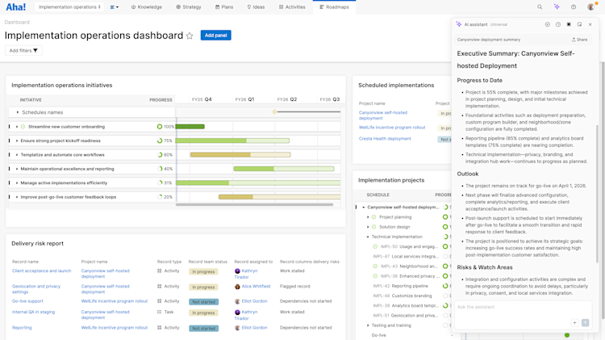Viewport: 605px width, 340px height.
Task: Expand Templatize and automate core workflows
Action: [17, 155]
